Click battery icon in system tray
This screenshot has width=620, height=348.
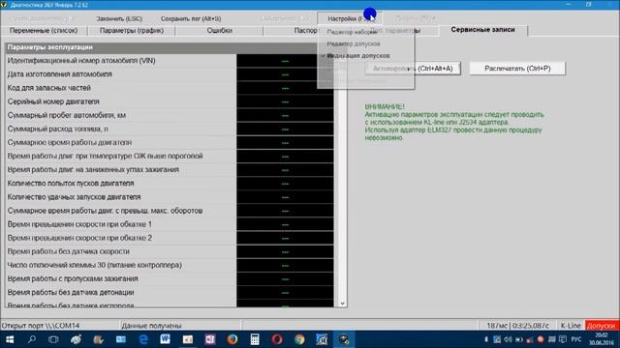pyautogui.click(x=519, y=339)
